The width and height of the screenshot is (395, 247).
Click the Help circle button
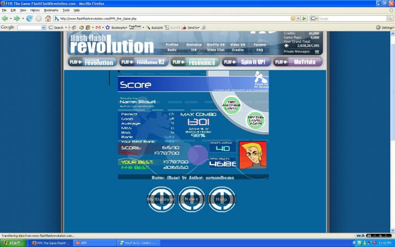(x=222, y=199)
